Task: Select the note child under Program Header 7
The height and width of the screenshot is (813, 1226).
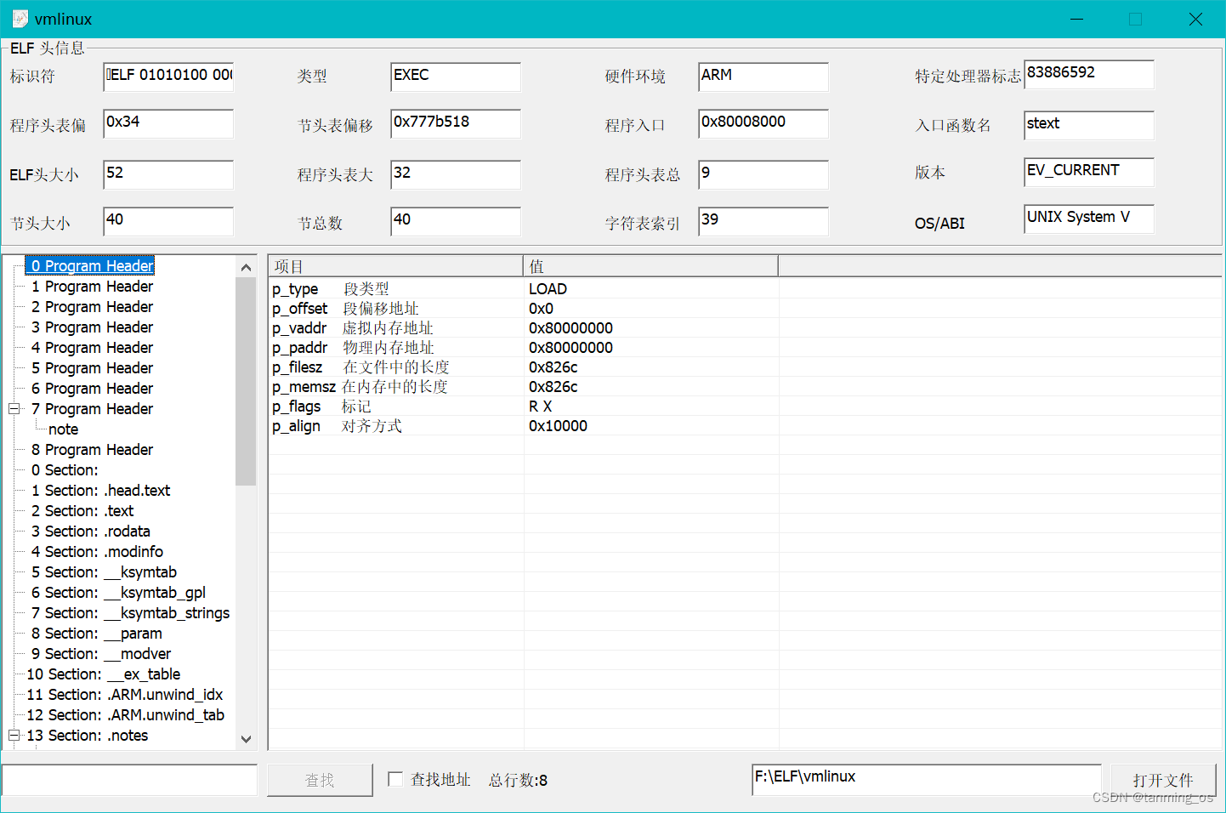Action: 63,429
